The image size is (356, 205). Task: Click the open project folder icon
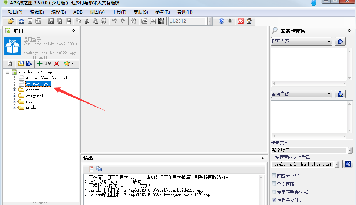10,21
